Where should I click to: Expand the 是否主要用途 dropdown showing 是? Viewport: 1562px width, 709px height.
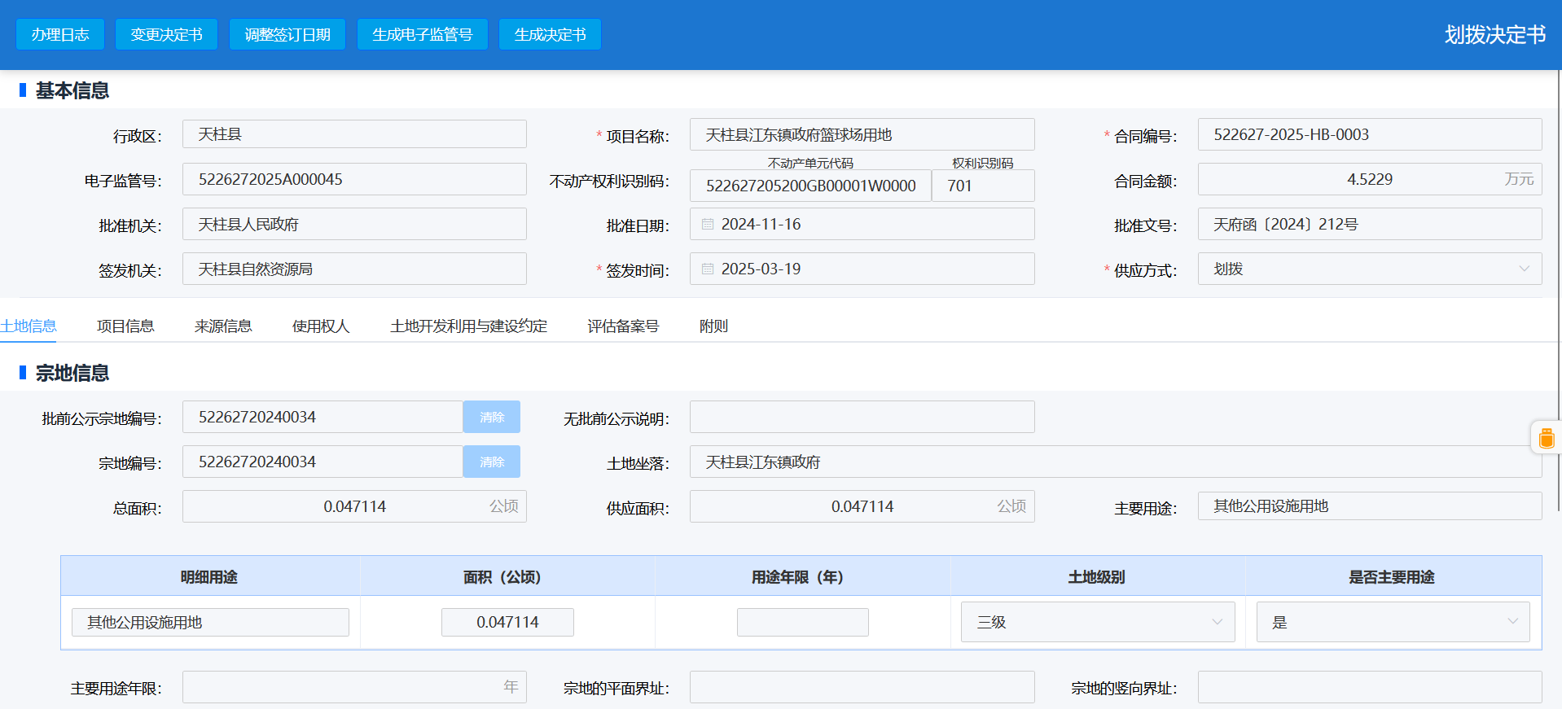coord(1393,622)
